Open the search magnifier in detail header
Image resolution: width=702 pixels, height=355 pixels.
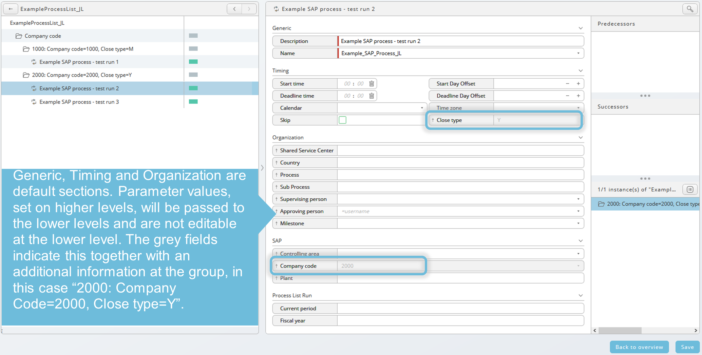point(690,9)
